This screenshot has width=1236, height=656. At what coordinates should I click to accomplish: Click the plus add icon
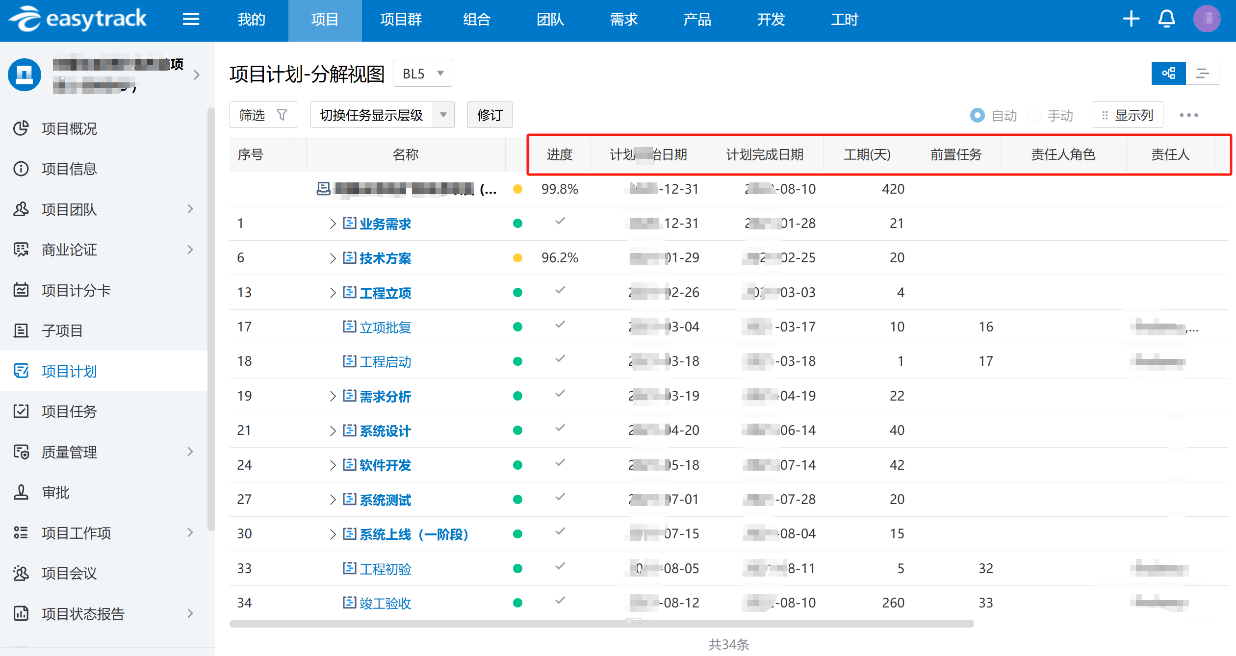(1131, 20)
